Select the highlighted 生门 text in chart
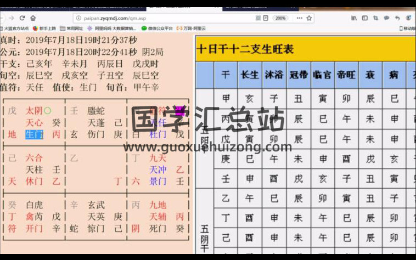Viewport: 416px width, 260px height. coord(35,135)
